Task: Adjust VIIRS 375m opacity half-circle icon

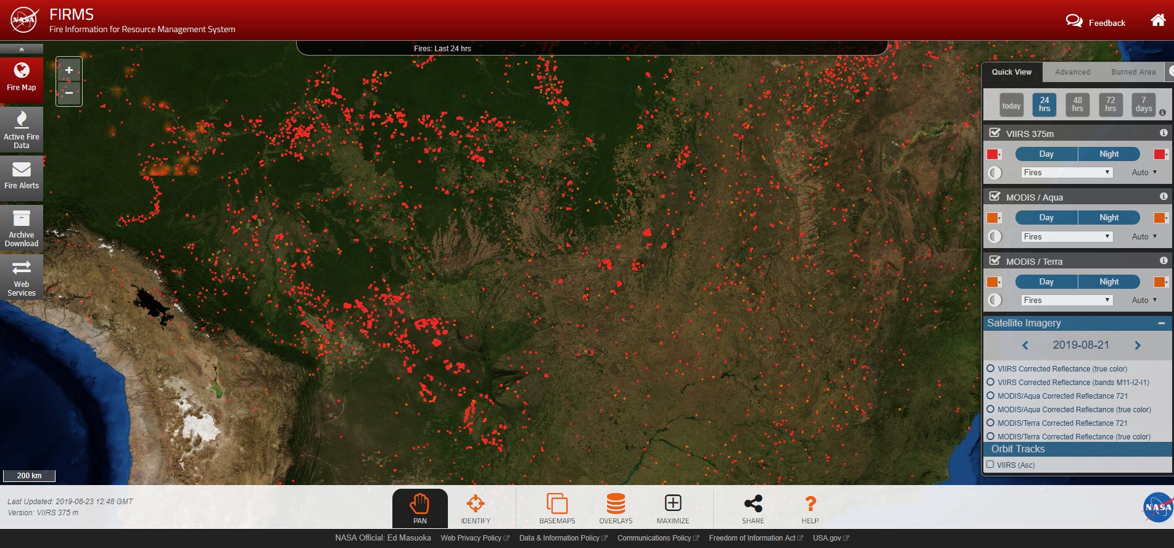Action: coord(994,173)
